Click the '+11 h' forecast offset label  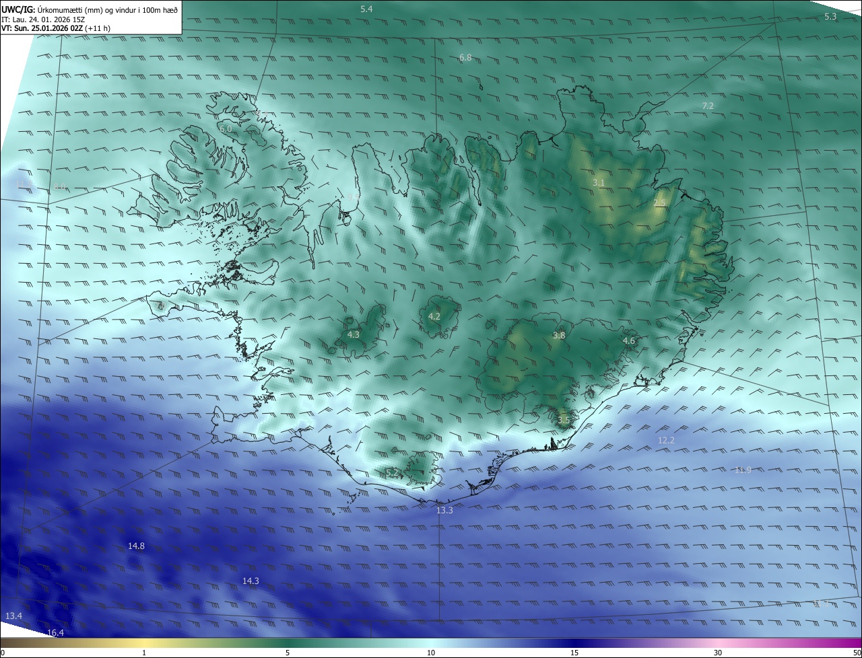(x=98, y=28)
